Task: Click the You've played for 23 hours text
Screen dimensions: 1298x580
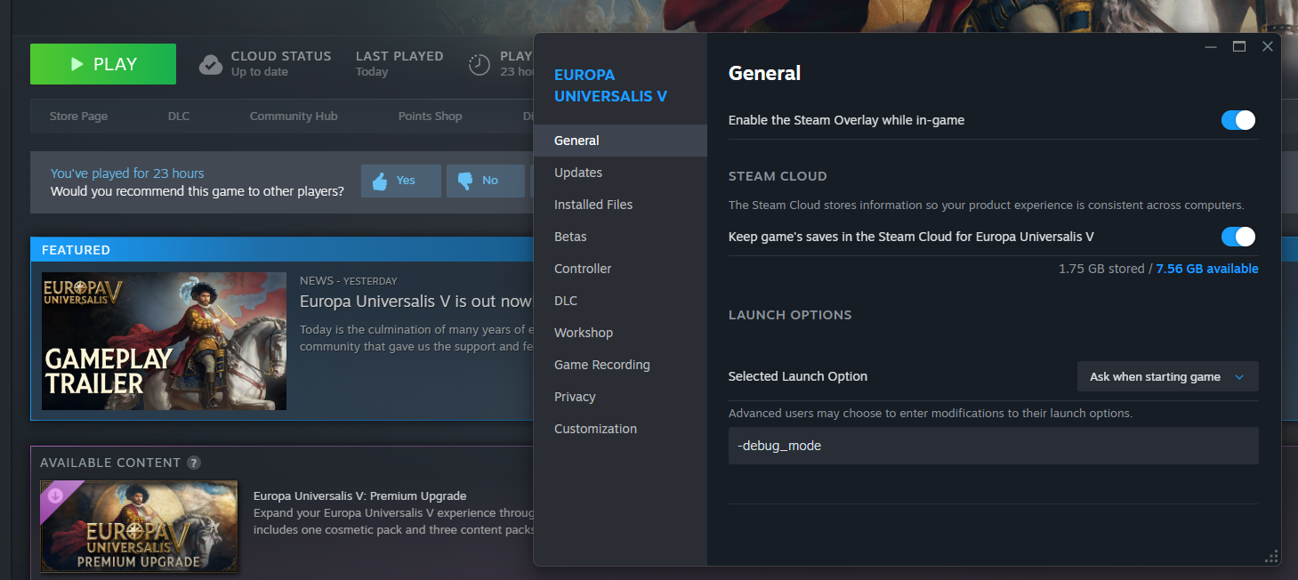Action: click(x=127, y=173)
